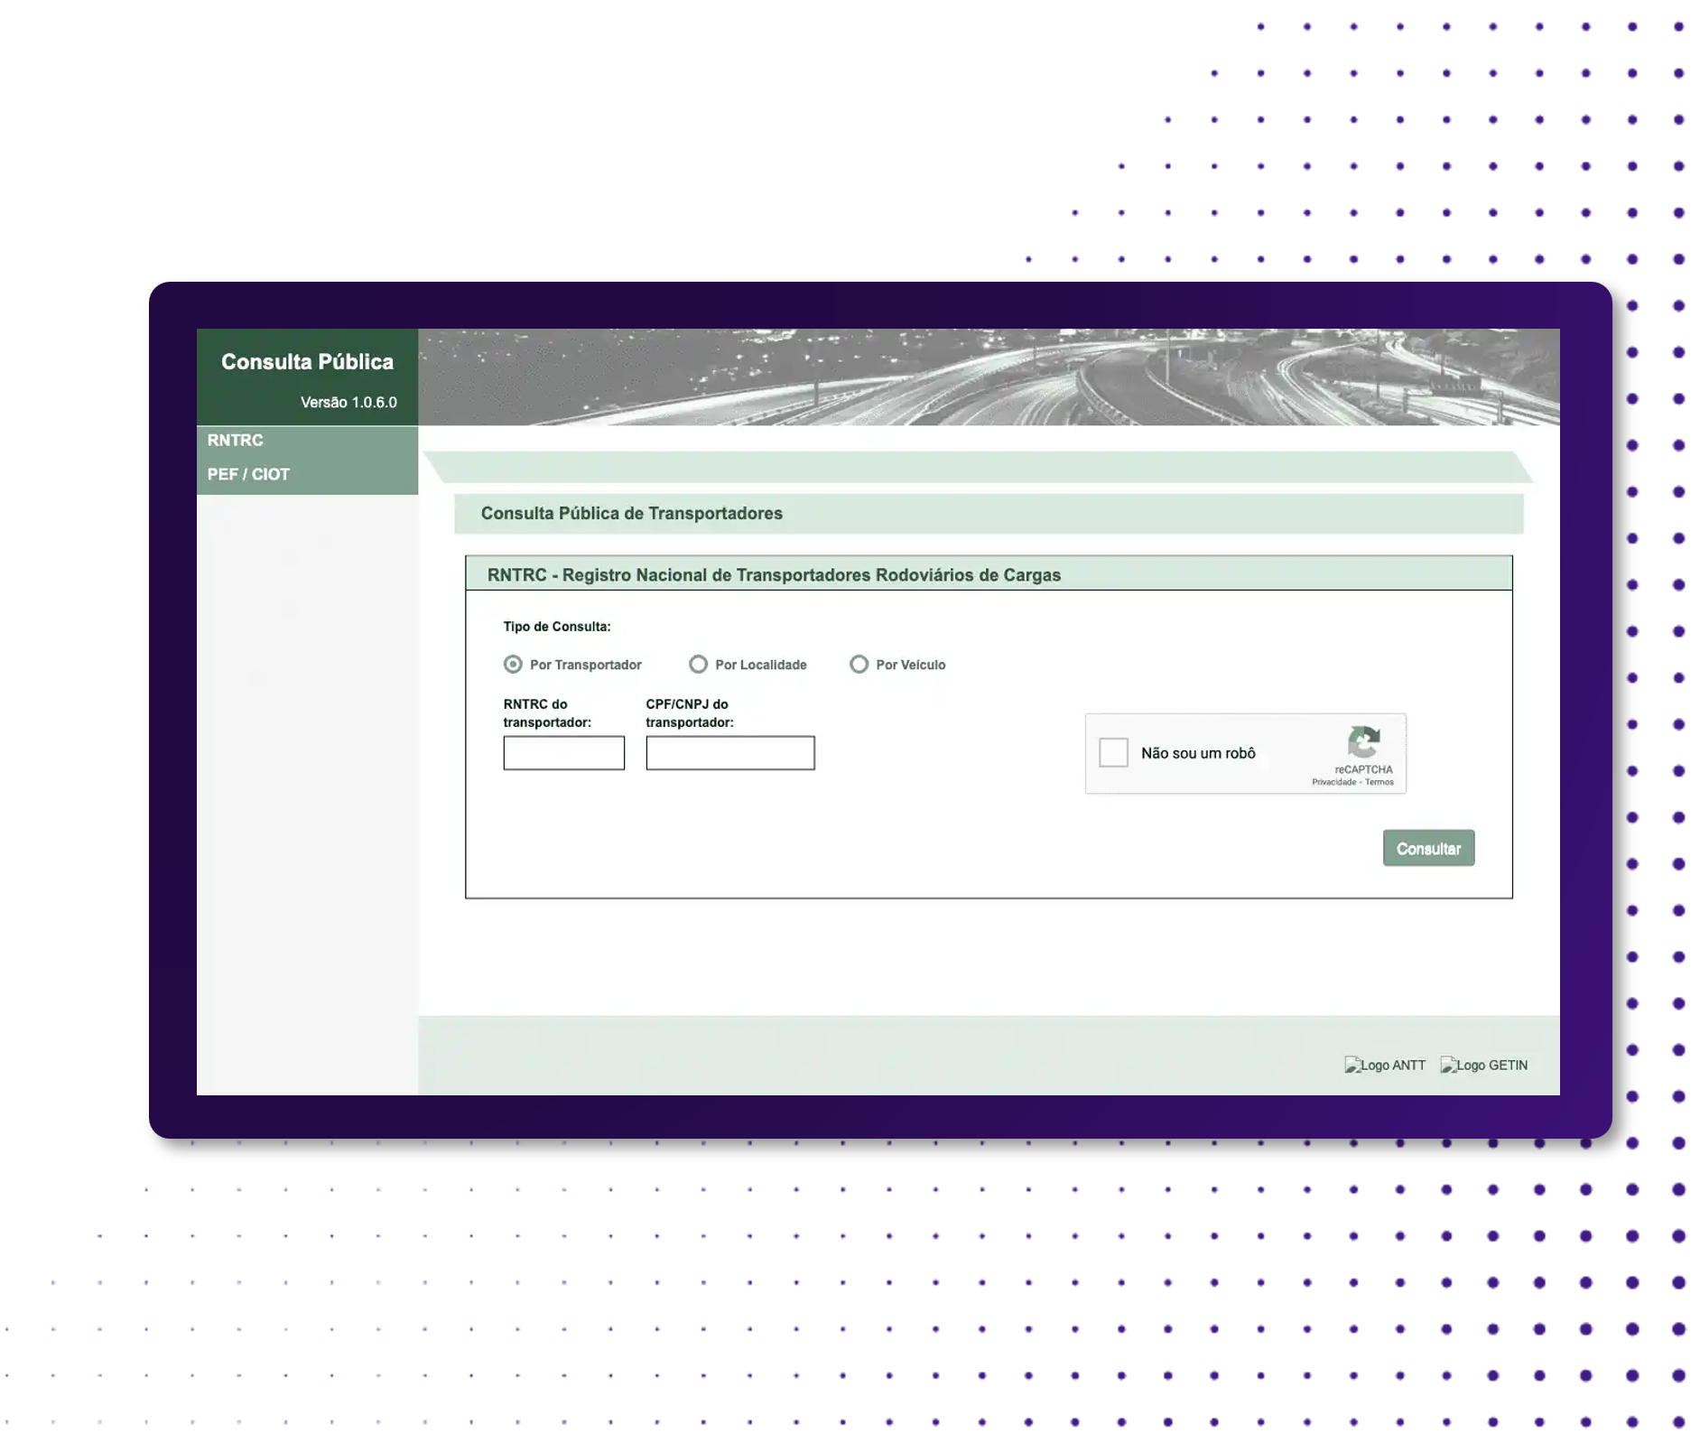Image resolution: width=1700 pixels, height=1443 pixels.
Task: Open the reCAPTCHA Termos link
Action: click(x=1379, y=783)
